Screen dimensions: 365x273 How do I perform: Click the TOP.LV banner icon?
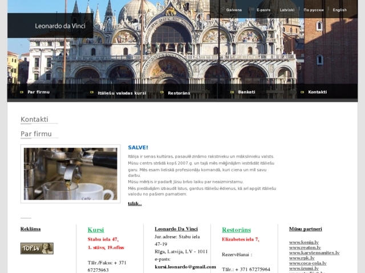point(36,248)
